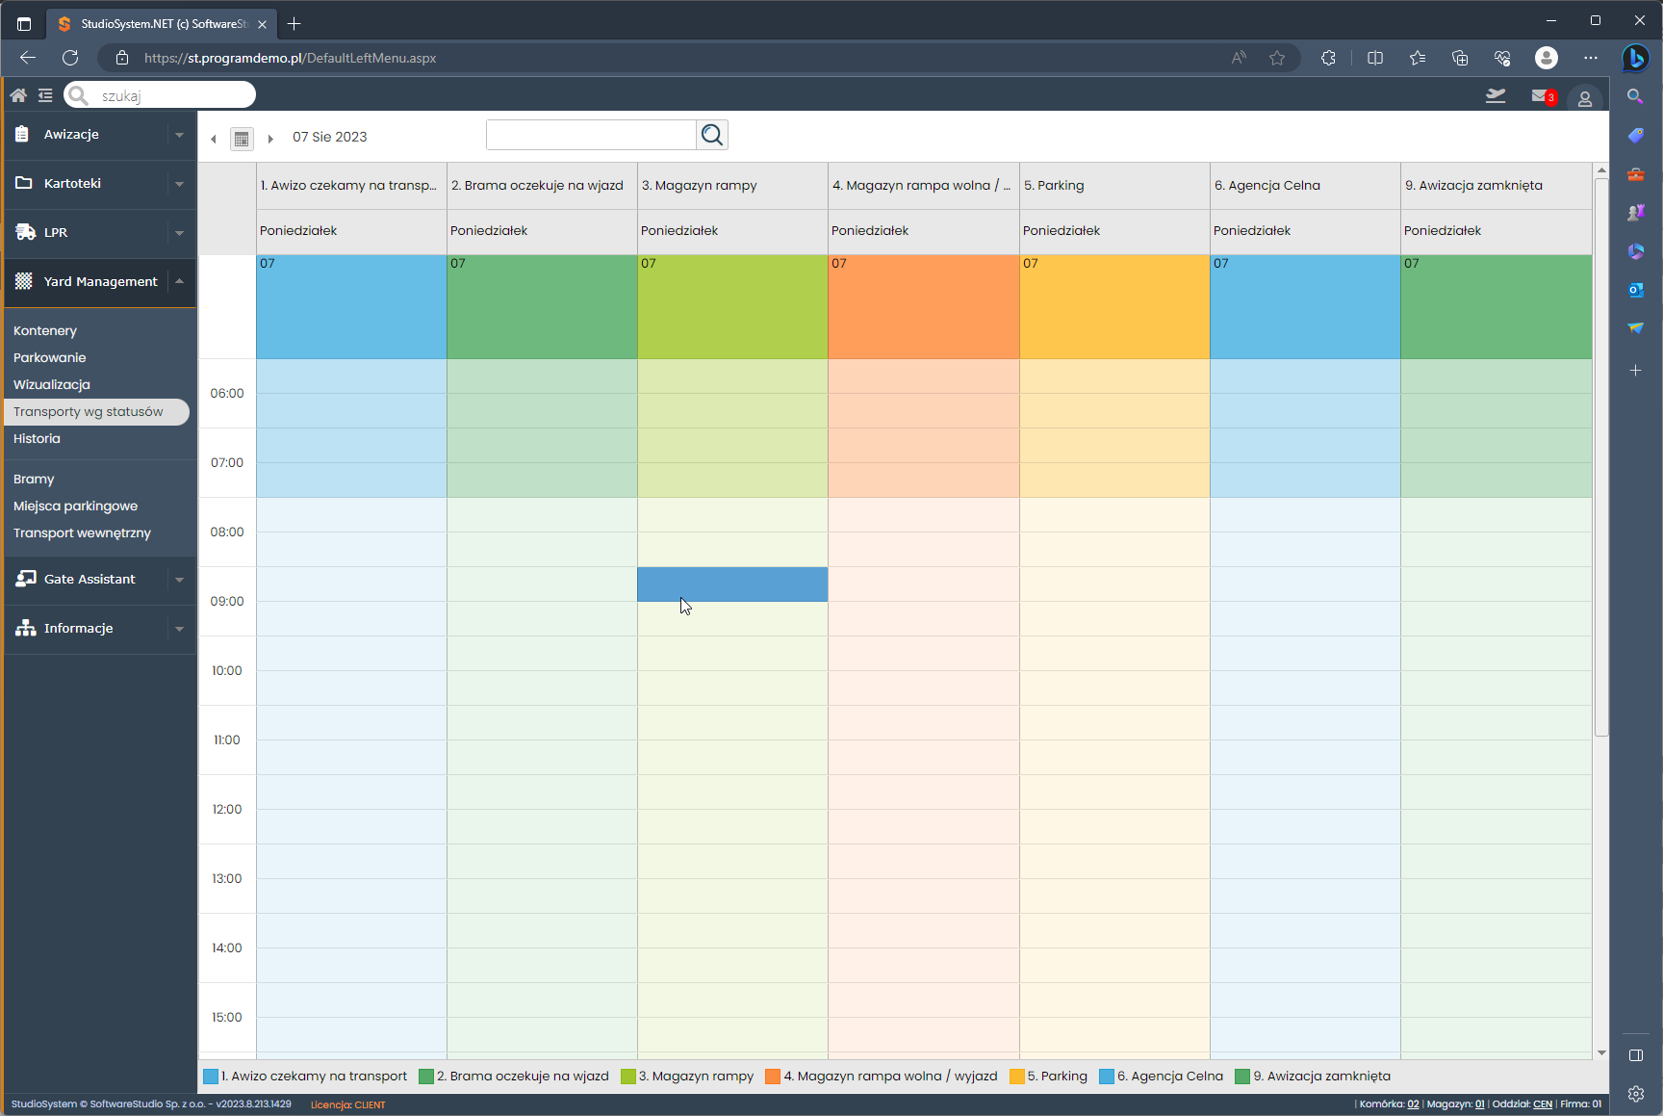The image size is (1663, 1116).
Task: Click the user profile icon in the app header
Action: coord(1584,98)
